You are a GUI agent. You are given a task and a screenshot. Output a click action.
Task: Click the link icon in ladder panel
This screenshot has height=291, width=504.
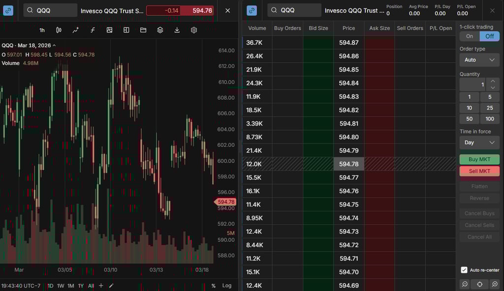(252, 11)
